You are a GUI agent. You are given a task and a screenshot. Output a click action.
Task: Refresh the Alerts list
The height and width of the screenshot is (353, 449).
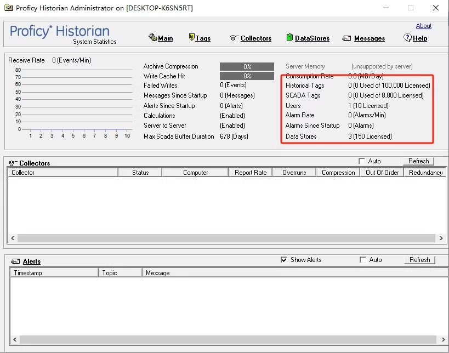coord(419,260)
